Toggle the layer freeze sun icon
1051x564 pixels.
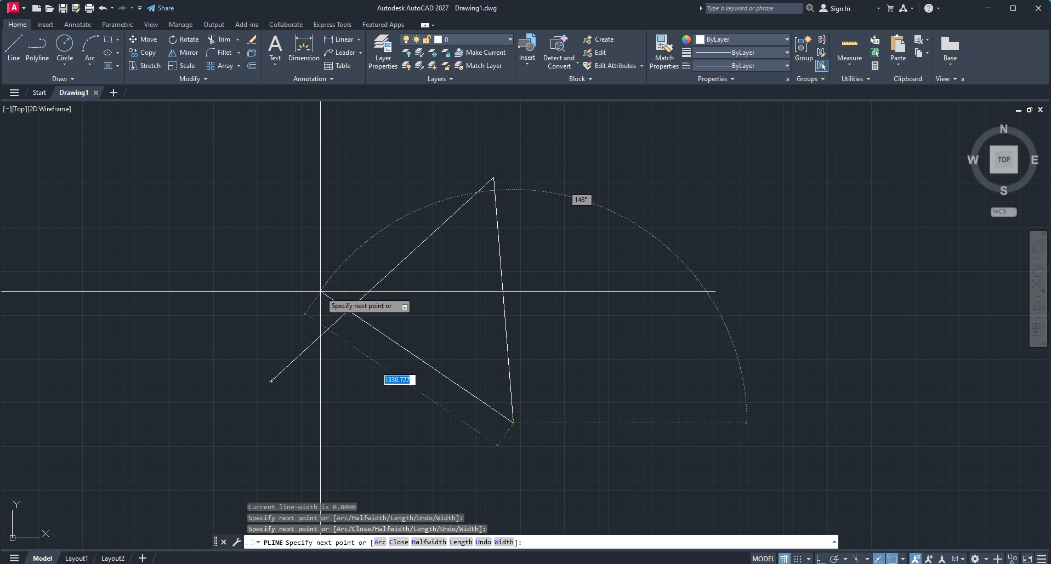click(417, 39)
